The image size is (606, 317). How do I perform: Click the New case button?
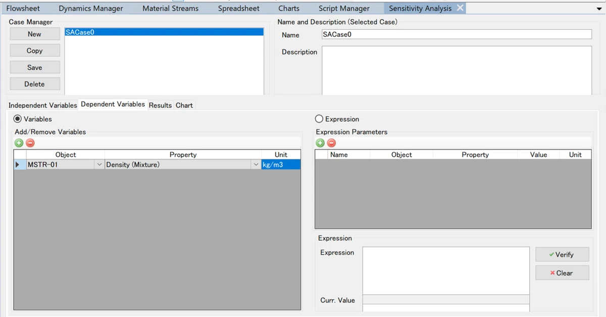tap(35, 34)
